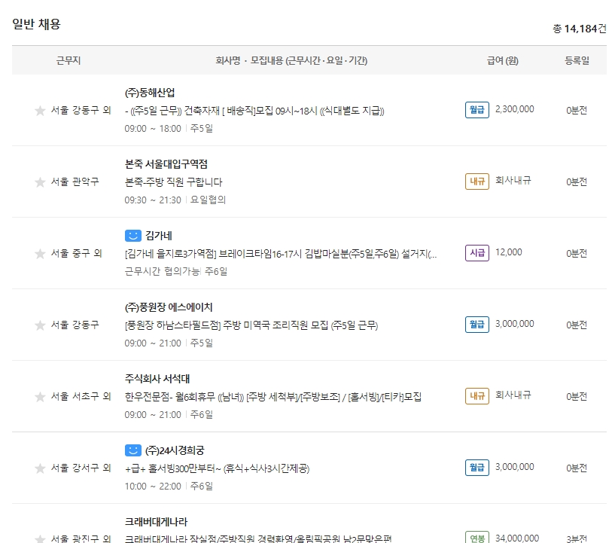Open 풍원장 하남스타필드점 미역국 조리직원 posting
Image resolution: width=615 pixels, height=543 pixels.
[x=251, y=325]
